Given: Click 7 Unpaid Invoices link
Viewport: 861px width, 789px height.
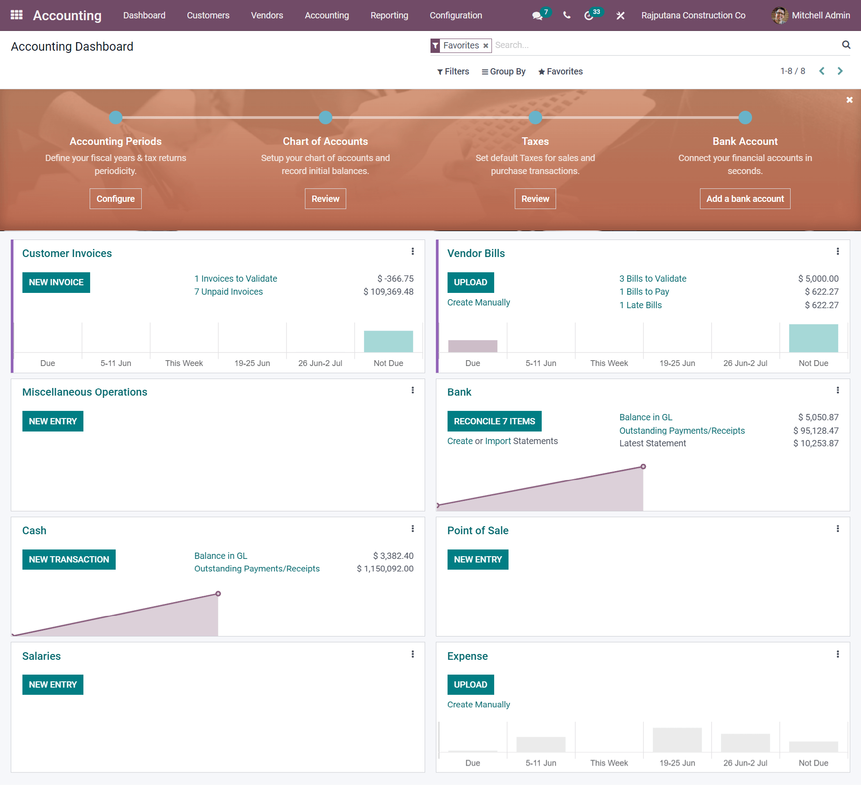Looking at the screenshot, I should pos(228,292).
